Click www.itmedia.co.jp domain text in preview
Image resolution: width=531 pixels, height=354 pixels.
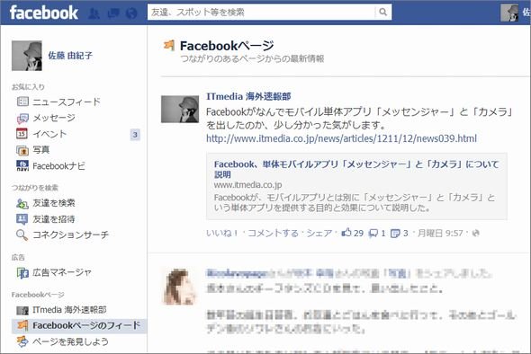coord(247,185)
